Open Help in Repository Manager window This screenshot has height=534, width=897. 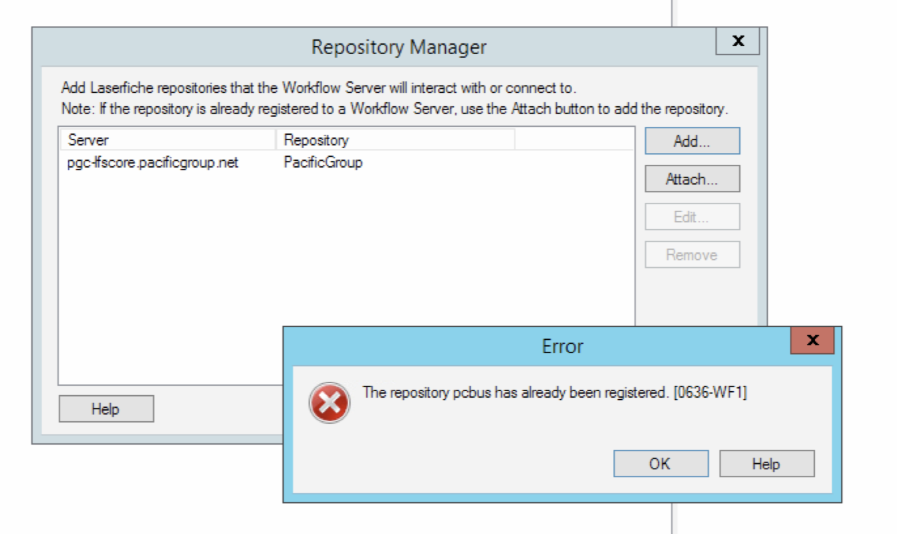(106, 409)
